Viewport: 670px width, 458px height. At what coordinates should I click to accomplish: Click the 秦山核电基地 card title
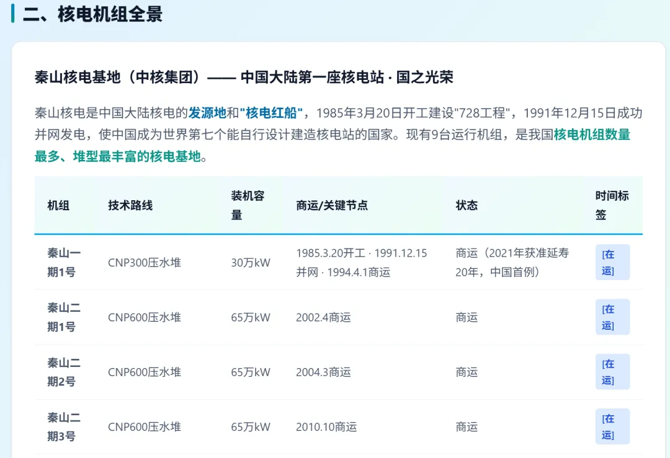coord(244,77)
